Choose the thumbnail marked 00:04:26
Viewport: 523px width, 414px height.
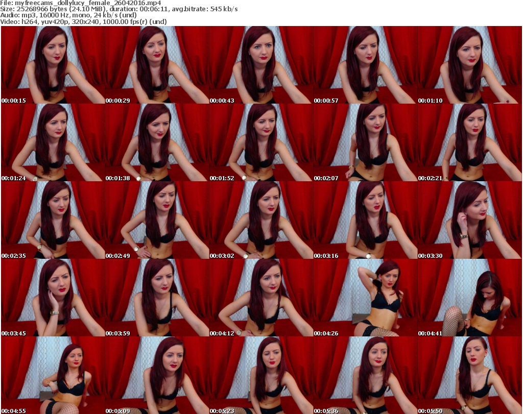pyautogui.click(x=365, y=298)
